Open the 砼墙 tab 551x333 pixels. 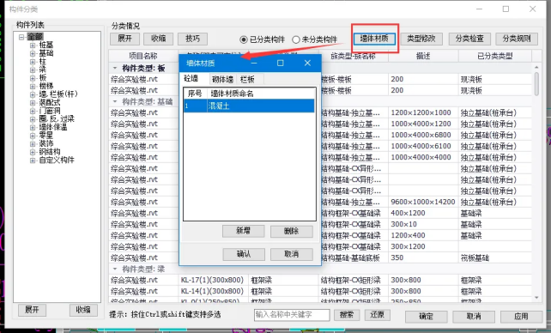(191, 79)
